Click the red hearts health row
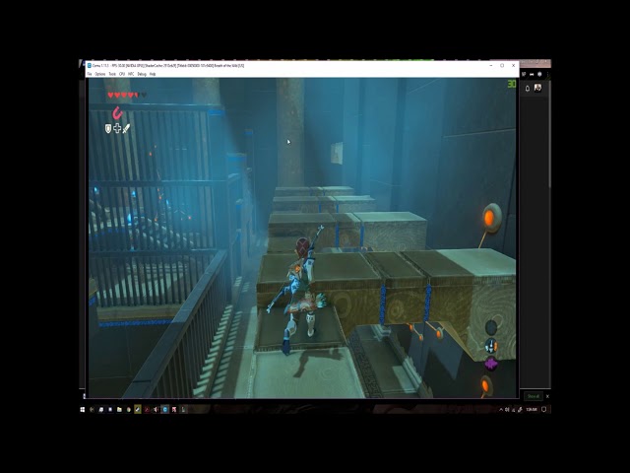 127,95
